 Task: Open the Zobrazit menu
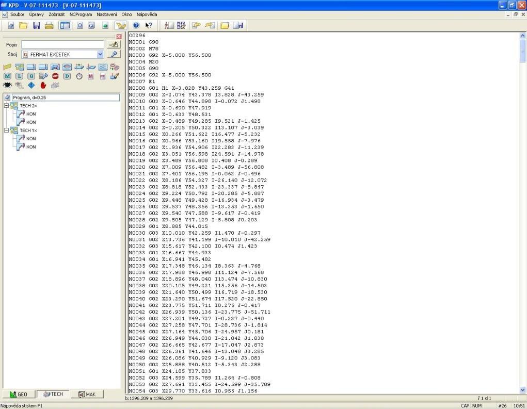point(56,14)
